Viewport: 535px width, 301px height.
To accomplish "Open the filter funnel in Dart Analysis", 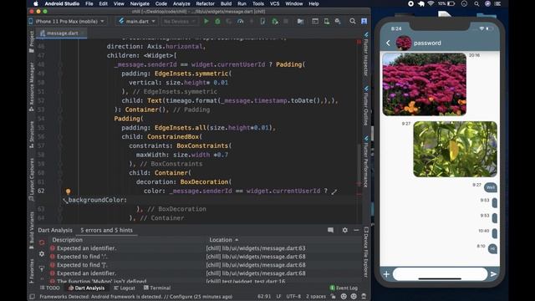I will (42, 269).
